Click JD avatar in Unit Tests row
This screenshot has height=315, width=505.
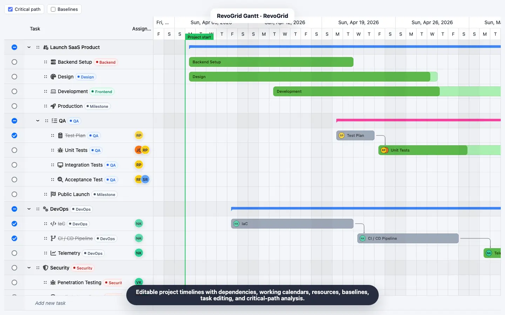click(x=138, y=150)
